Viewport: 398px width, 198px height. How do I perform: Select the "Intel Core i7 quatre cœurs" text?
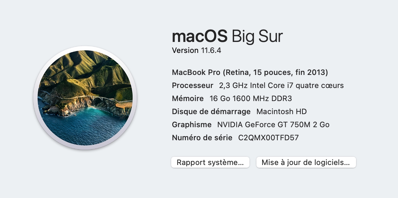[297, 86]
